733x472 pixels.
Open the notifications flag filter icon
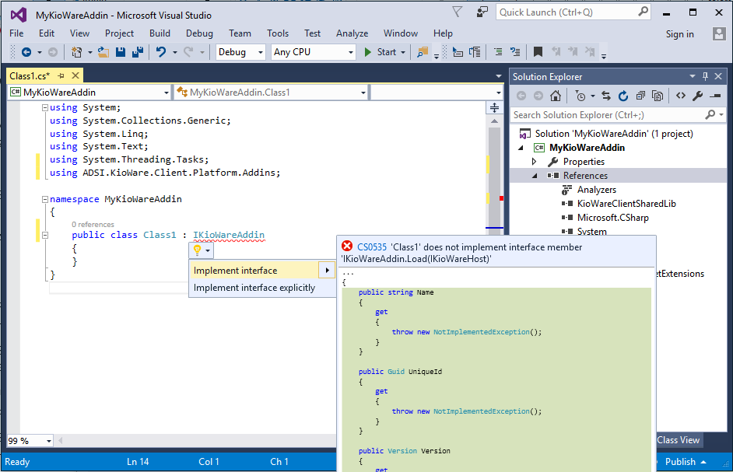(458, 12)
